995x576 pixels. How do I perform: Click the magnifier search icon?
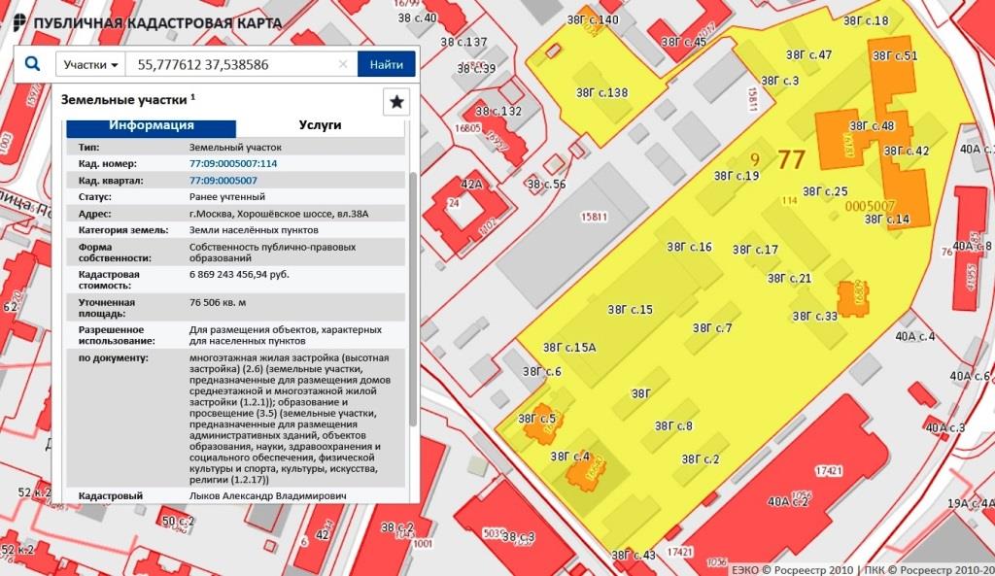pos(32,64)
